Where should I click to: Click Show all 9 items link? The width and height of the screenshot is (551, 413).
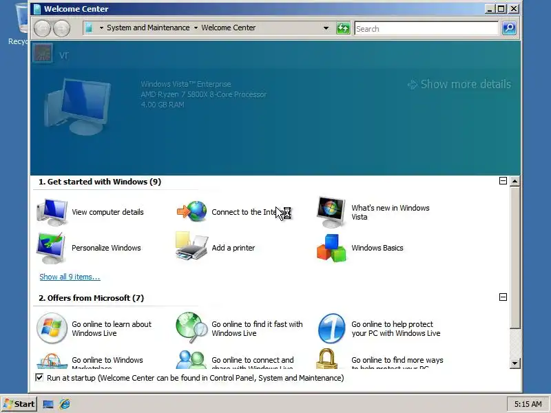[70, 277]
